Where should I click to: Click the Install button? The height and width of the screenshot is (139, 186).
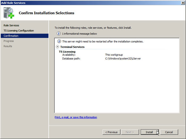[149, 132]
